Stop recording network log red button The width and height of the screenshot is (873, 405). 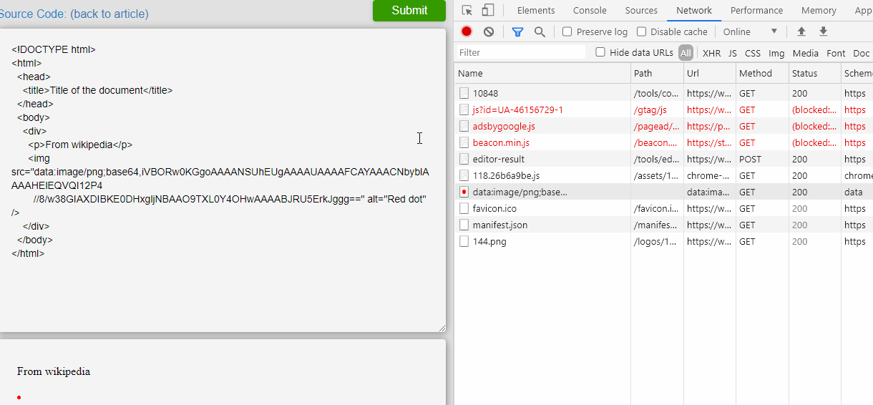tap(467, 31)
